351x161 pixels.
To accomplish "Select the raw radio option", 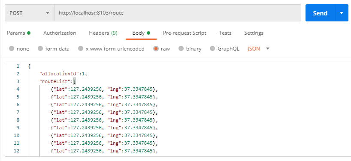I will [x=156, y=49].
